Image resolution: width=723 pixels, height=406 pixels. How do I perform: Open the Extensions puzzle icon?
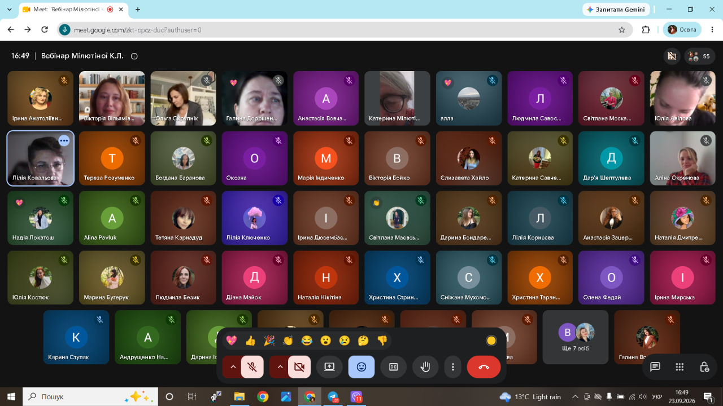click(x=646, y=30)
